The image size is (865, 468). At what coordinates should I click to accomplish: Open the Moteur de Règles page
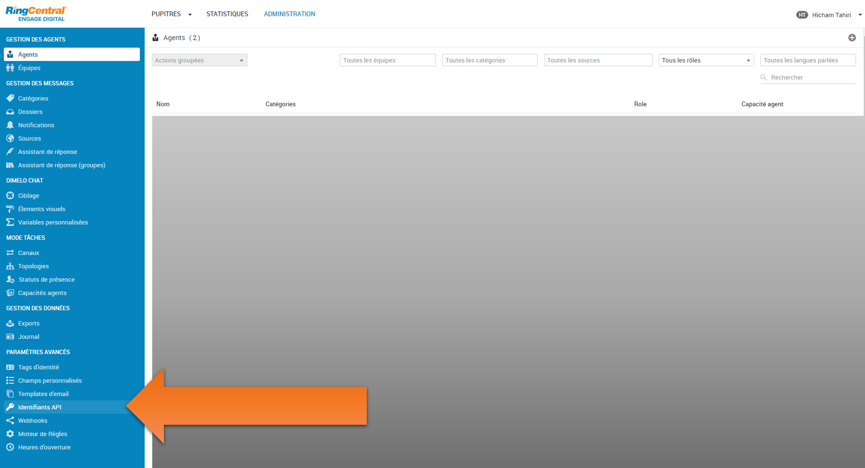tap(72, 434)
